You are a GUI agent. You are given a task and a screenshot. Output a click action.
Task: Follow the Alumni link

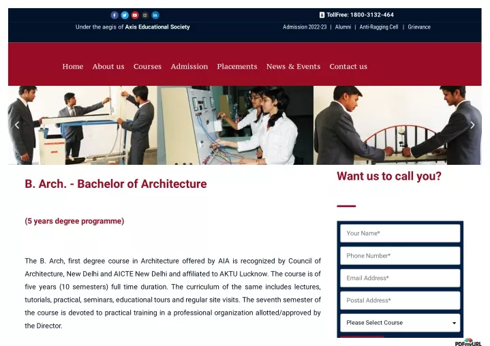343,27
